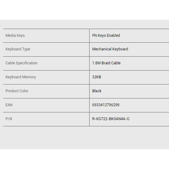Select the part number R-KG722-BK0AN4A-G
The image size is (169, 169).
click(111, 119)
